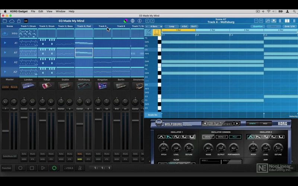Show the mixer view icon

tap(268, 21)
